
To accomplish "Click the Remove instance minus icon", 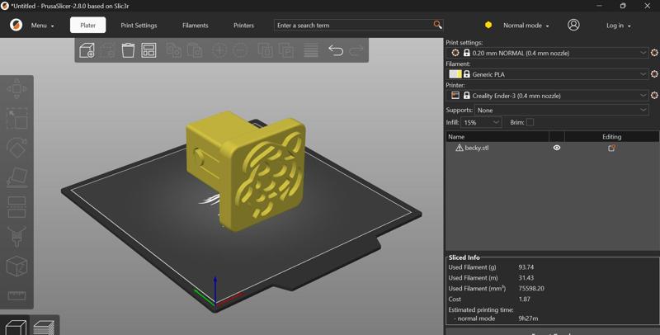I will (x=240, y=50).
